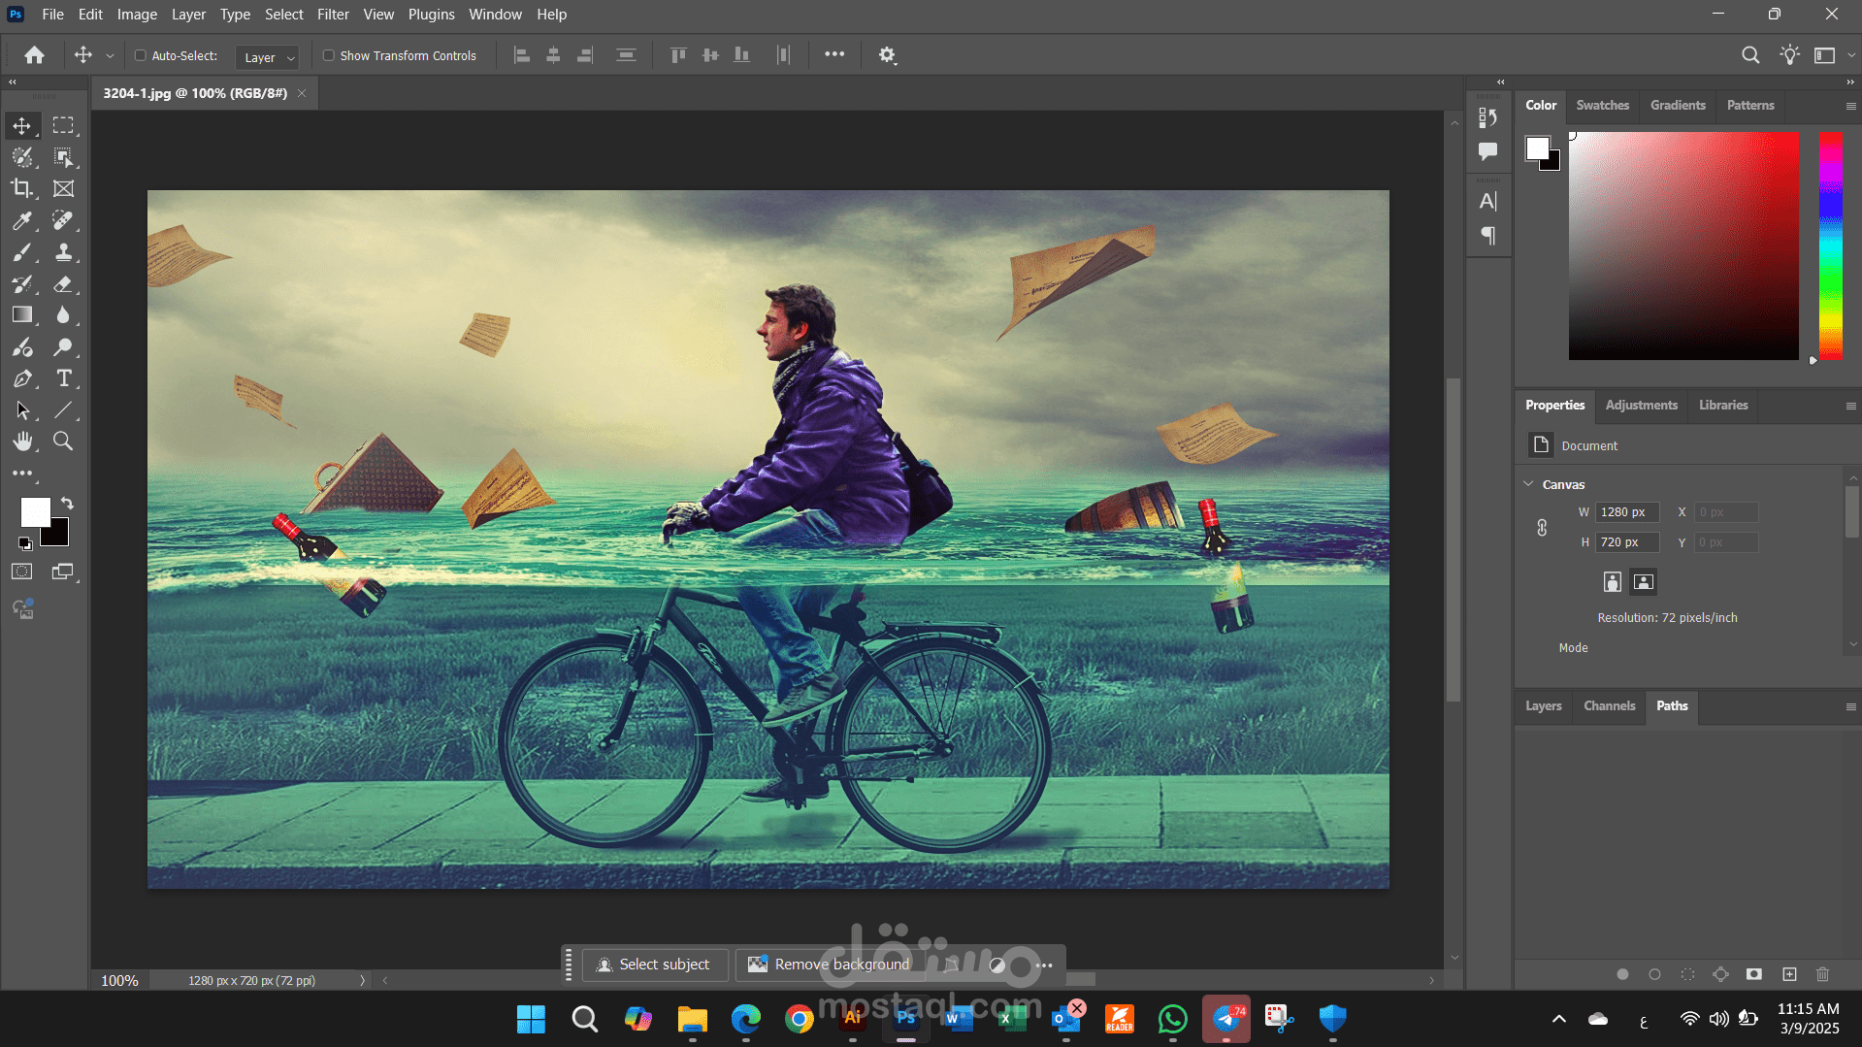1862x1047 pixels.
Task: Check Show Transform Controls
Action: point(328,55)
